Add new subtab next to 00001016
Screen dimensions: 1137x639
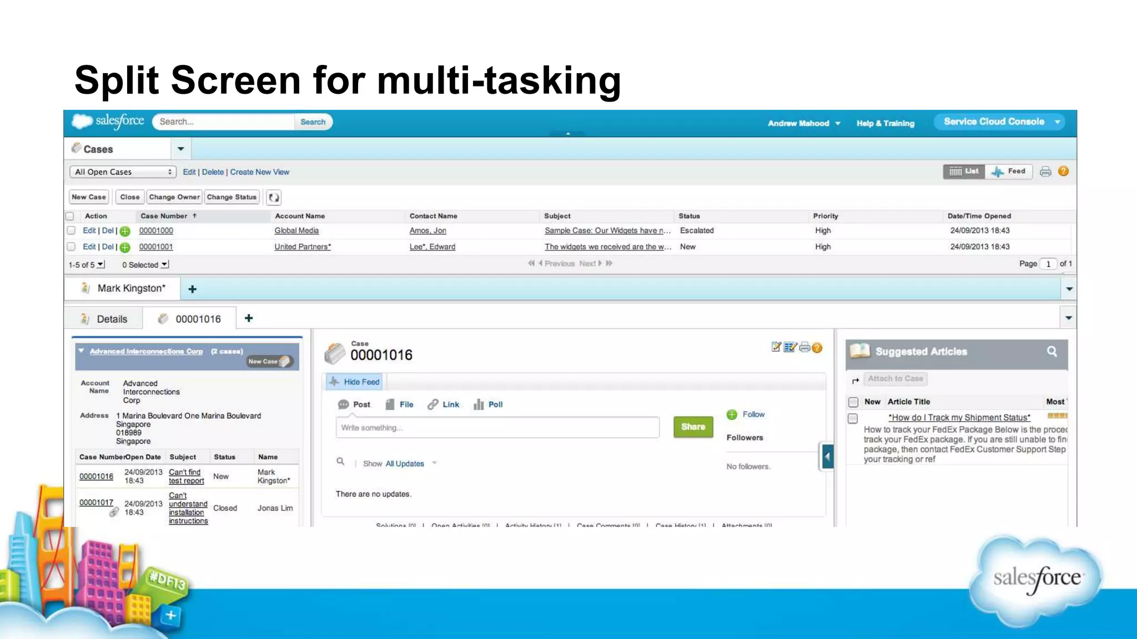[249, 318]
